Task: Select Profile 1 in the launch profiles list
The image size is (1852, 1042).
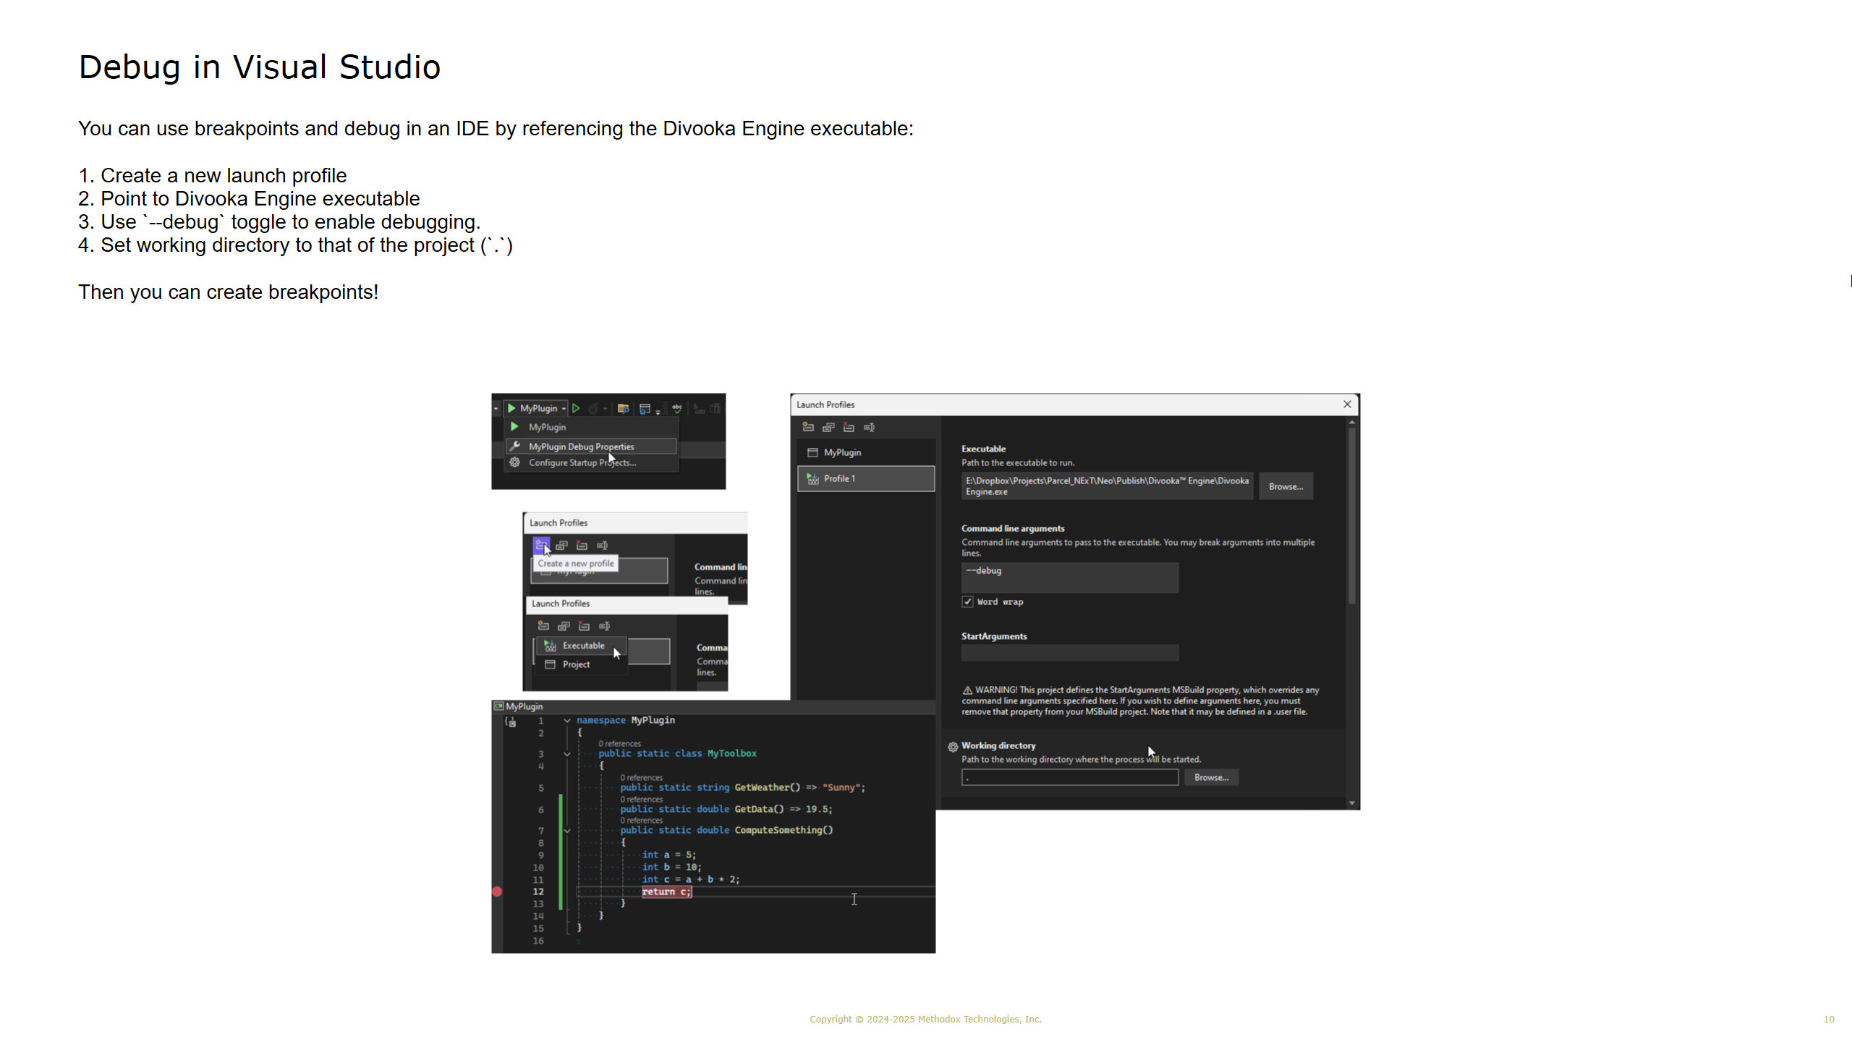Action: click(x=866, y=478)
